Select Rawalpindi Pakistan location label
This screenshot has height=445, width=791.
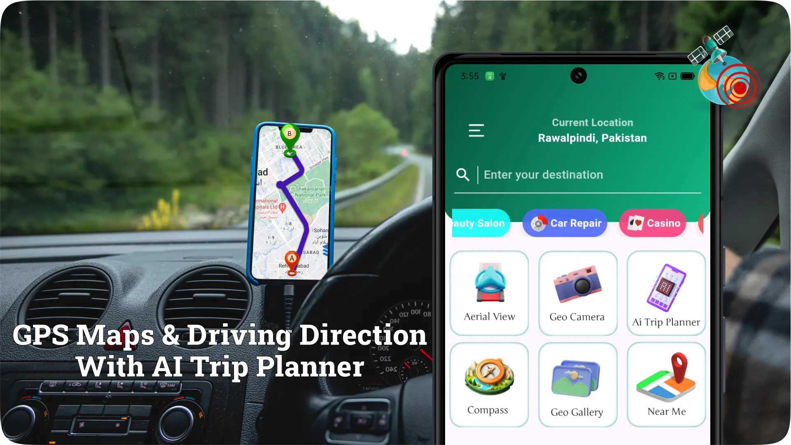[592, 138]
